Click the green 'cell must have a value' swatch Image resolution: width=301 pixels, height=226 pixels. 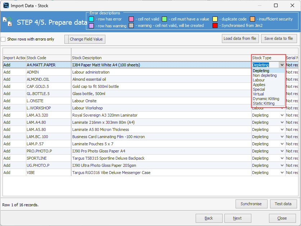pos(164,19)
